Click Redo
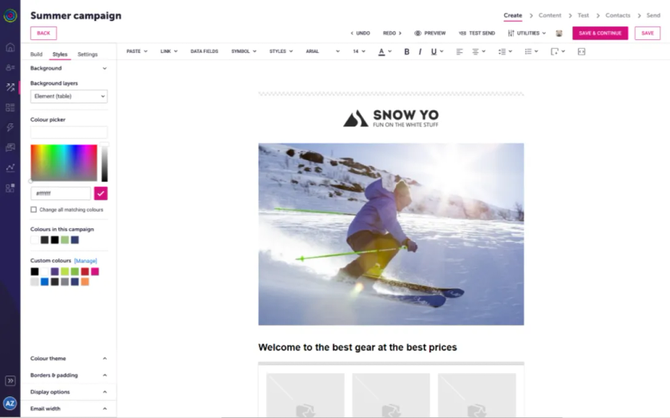 tap(392, 34)
